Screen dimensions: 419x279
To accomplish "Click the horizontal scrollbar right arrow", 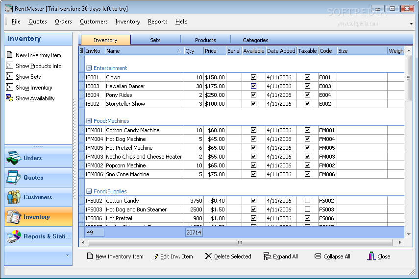I will pos(400,242).
